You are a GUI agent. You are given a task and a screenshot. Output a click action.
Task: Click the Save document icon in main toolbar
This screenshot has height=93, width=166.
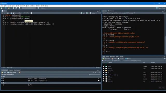(13, 8)
